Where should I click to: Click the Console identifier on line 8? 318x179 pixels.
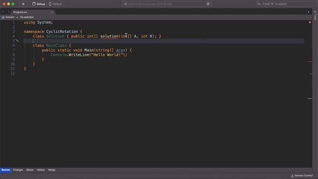click(x=59, y=55)
